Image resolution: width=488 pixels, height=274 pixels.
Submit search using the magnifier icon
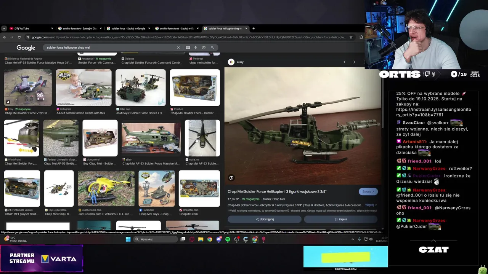tap(212, 48)
